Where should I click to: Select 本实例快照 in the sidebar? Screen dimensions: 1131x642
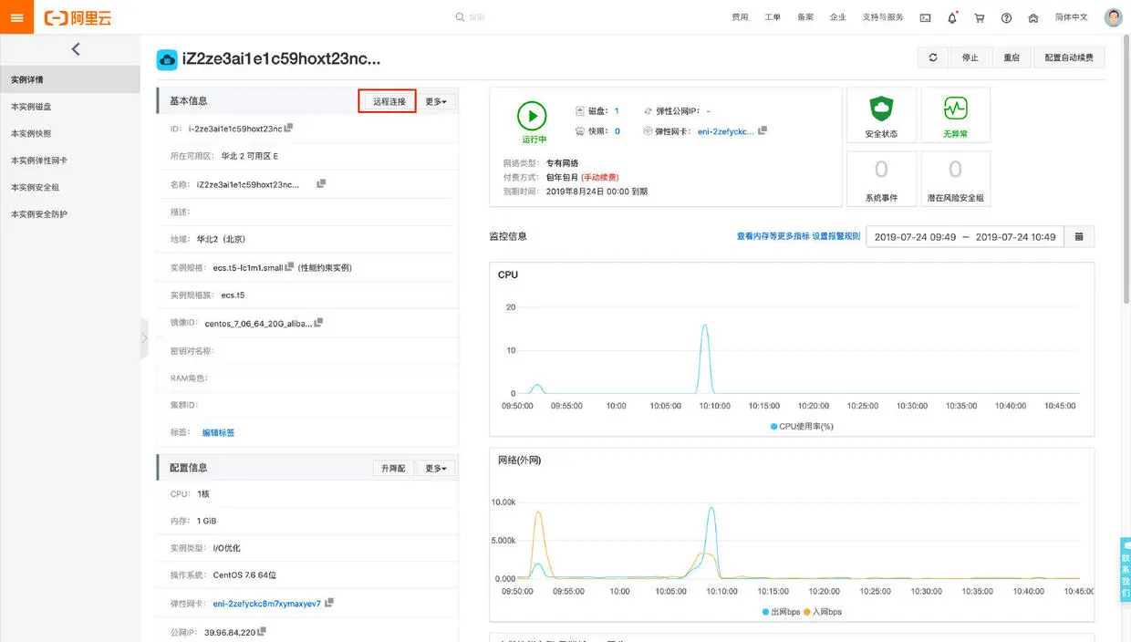(x=70, y=133)
